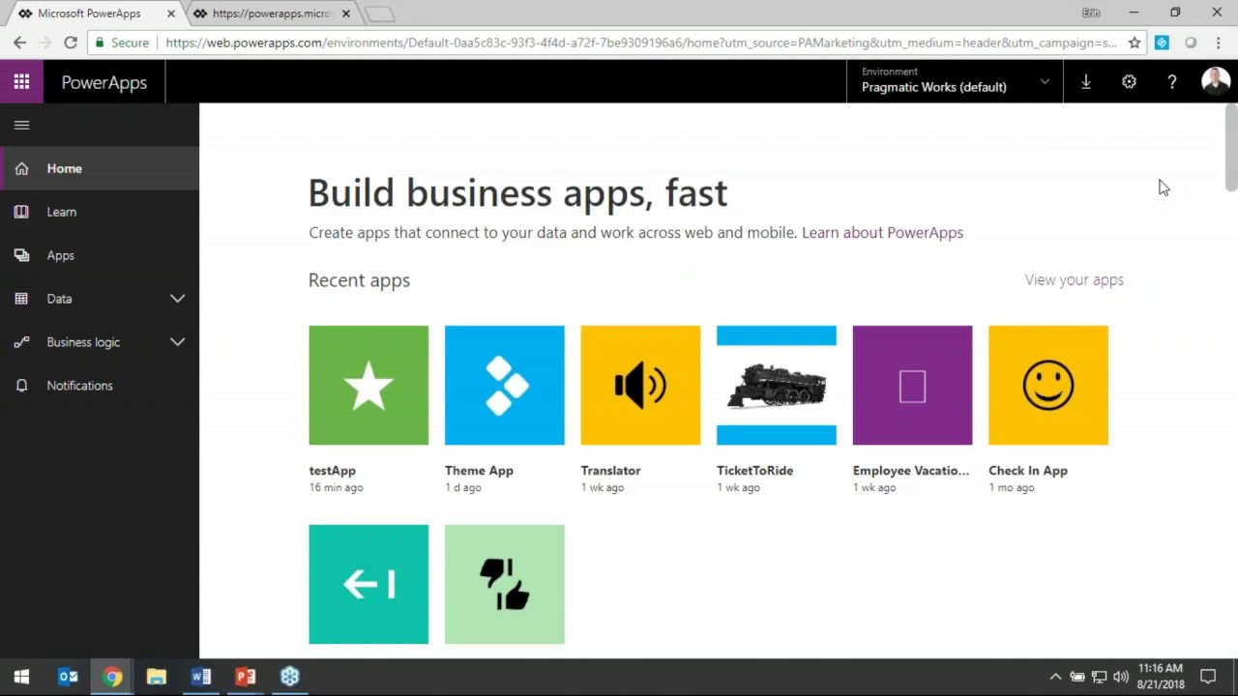Click the Theme App name label

click(479, 471)
